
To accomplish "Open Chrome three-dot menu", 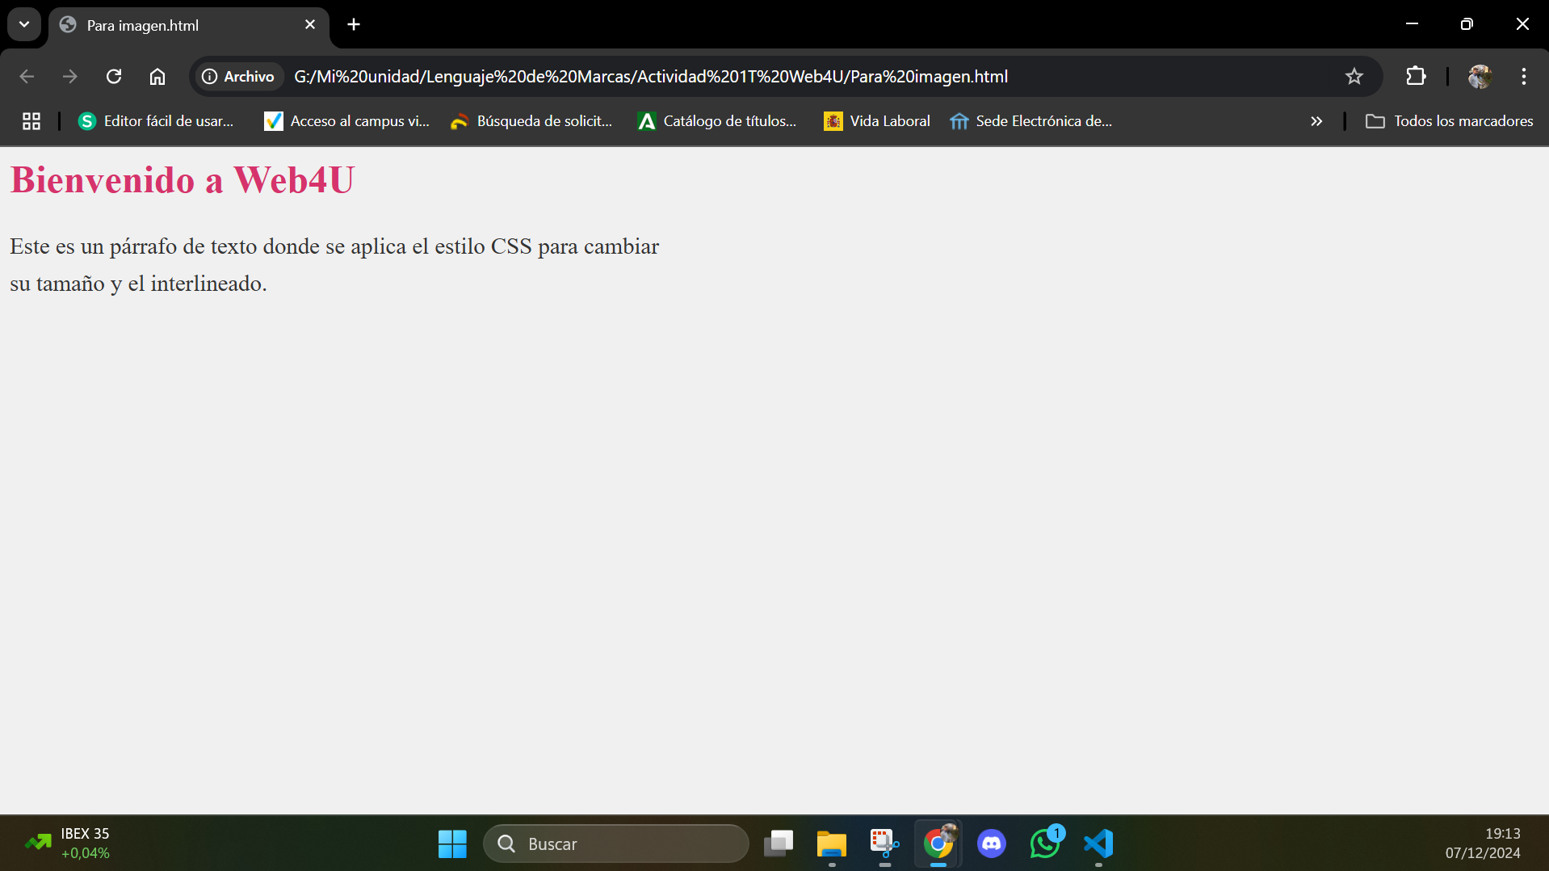I will click(1523, 77).
